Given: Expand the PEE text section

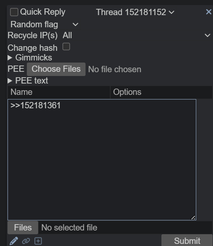Looking at the screenshot, I should coord(28,81).
